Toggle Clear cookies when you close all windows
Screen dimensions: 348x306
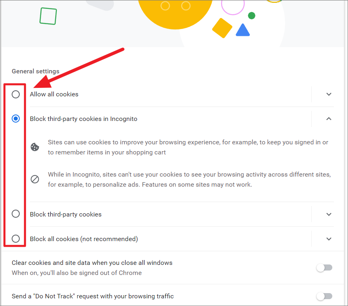tap(324, 268)
